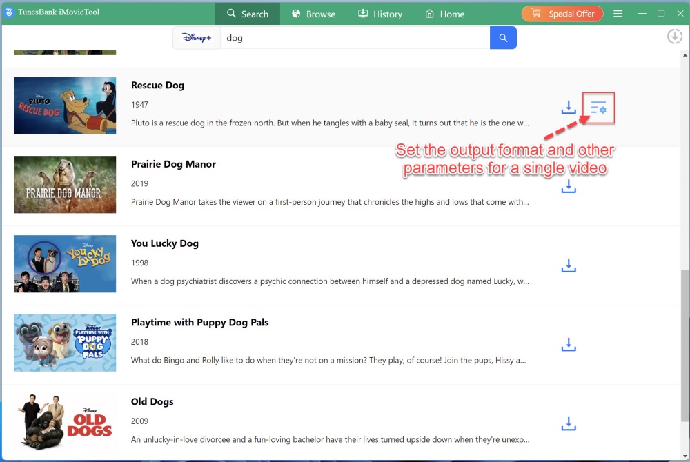Screen dimensions: 690x462
Task: Click the Rescue Dog thumbnail
Action: click(65, 106)
